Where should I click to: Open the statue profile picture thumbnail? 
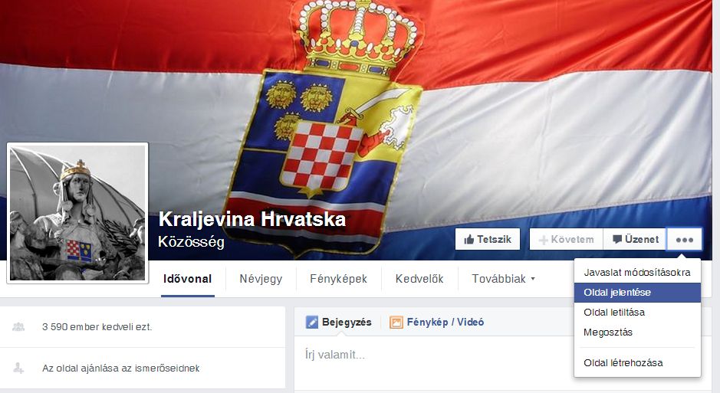point(77,213)
